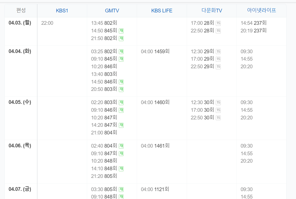
Task: Click the 15 age rating badge beside 22:50 29회
Action: (218, 67)
